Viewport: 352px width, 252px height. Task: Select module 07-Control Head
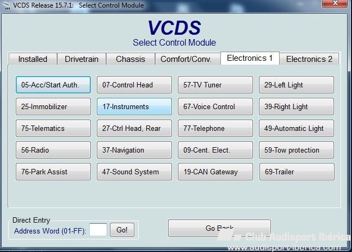[x=134, y=85]
